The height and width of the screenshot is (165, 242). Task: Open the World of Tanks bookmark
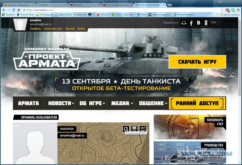point(25,15)
